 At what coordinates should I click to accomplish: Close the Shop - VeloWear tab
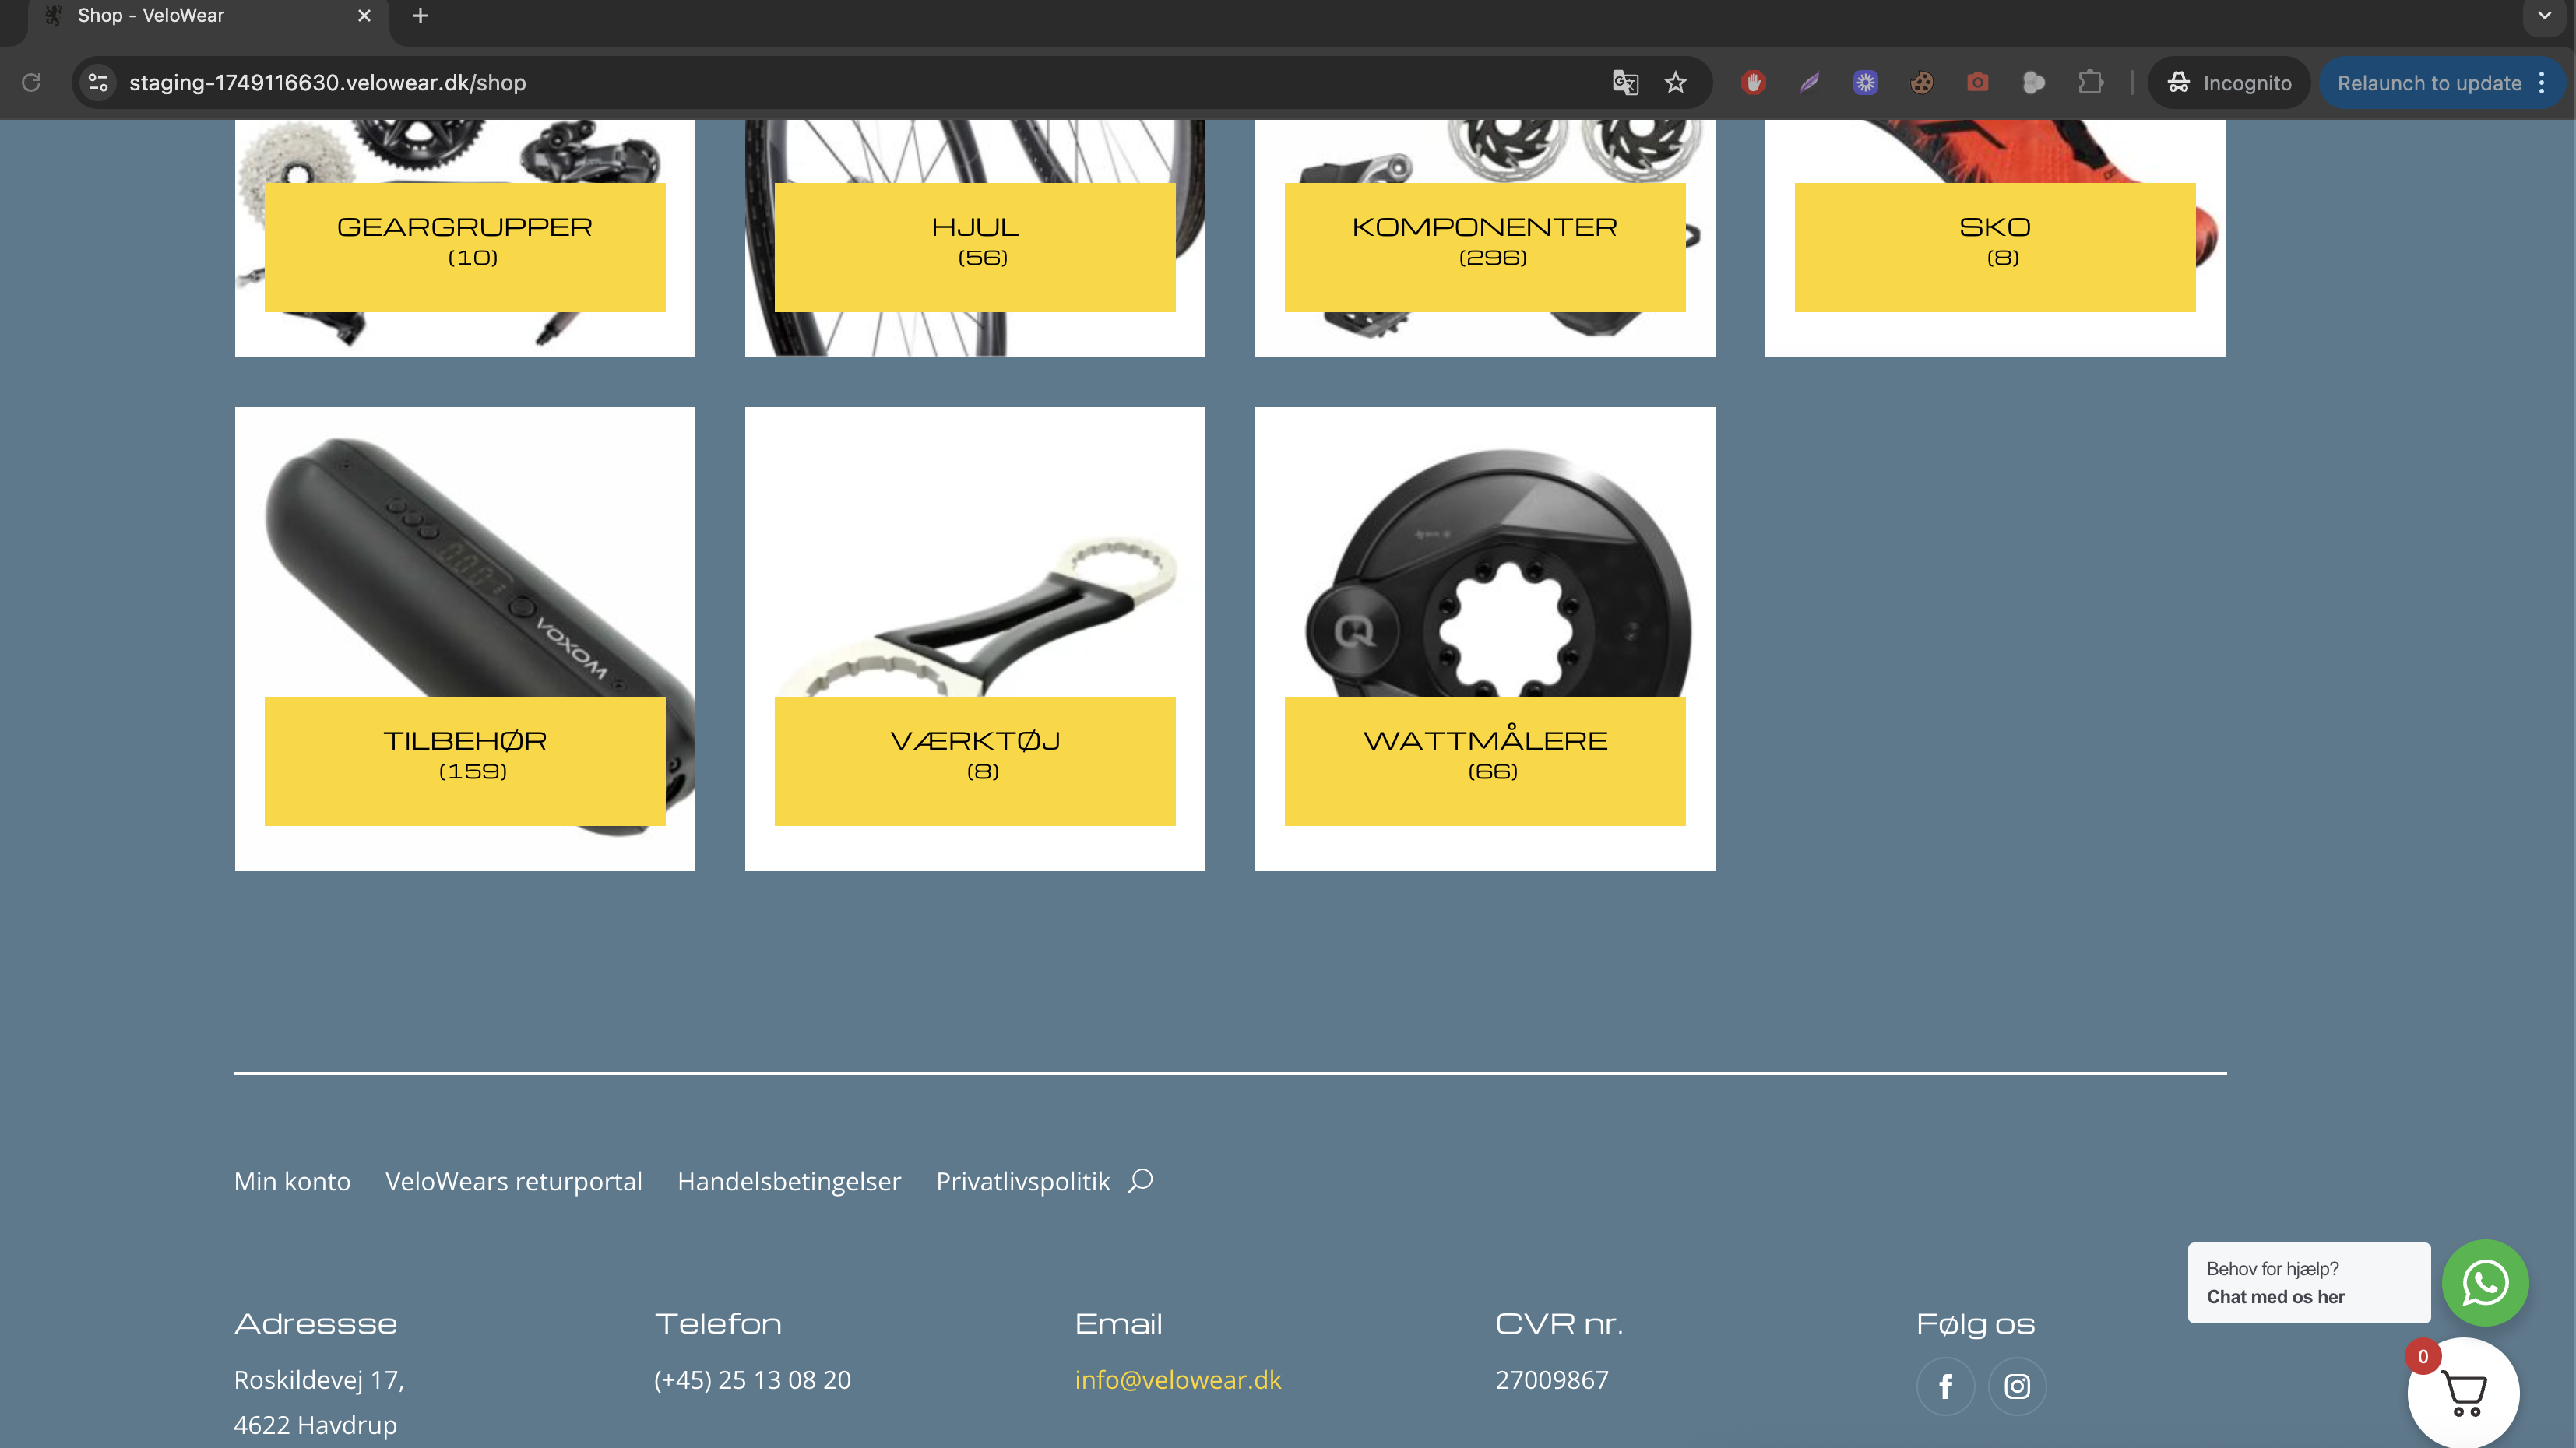pos(364,16)
